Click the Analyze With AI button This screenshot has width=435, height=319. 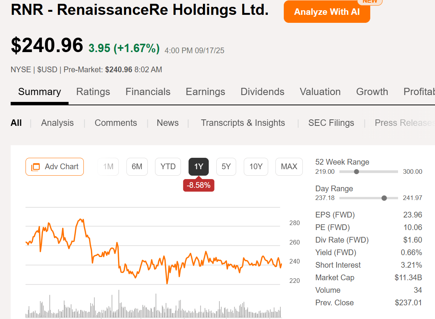click(x=326, y=12)
